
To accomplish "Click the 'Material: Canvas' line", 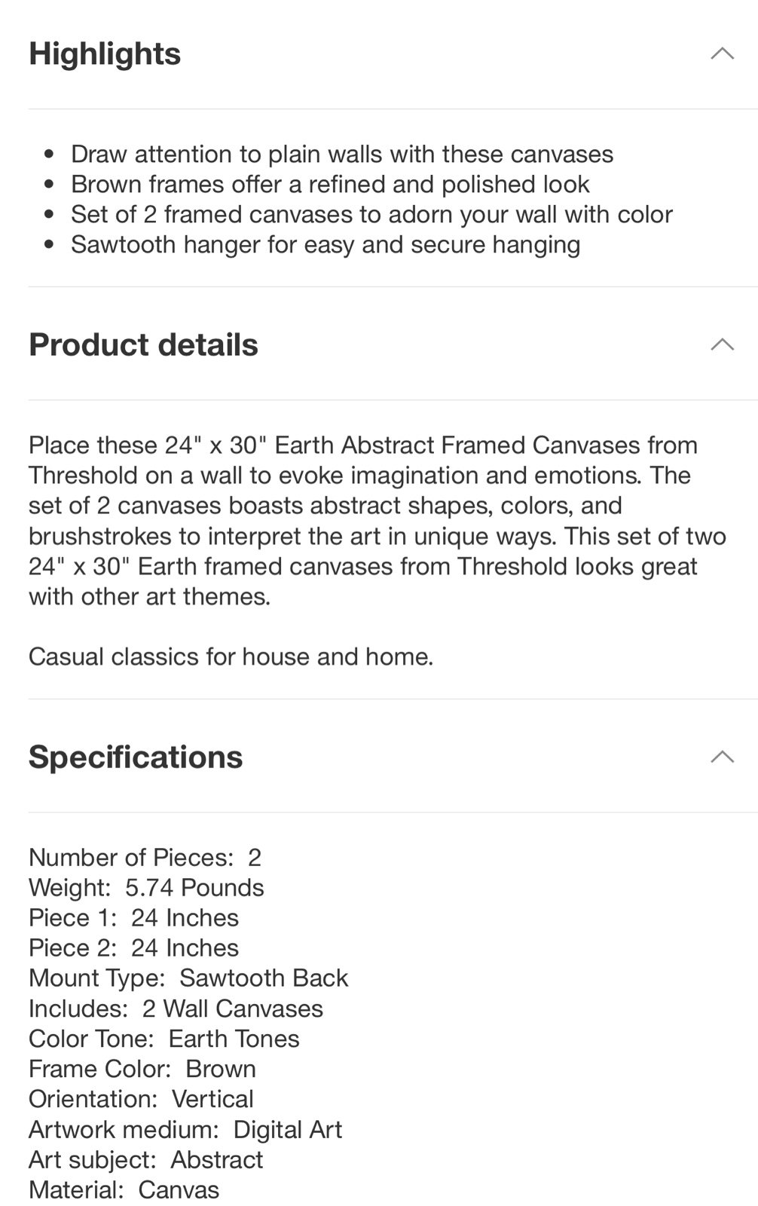I will 124,1190.
